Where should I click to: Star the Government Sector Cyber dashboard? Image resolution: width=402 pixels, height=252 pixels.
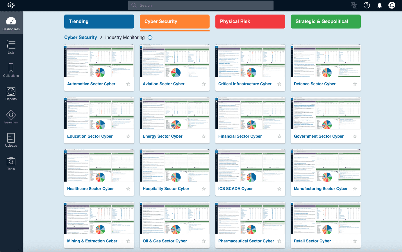click(355, 136)
